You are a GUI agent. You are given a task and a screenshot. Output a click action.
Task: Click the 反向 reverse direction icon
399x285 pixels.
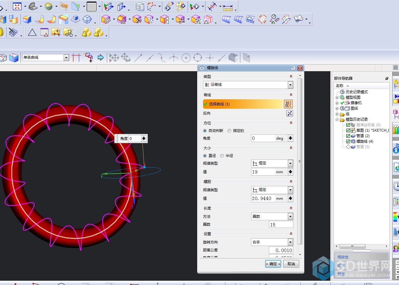[289, 113]
